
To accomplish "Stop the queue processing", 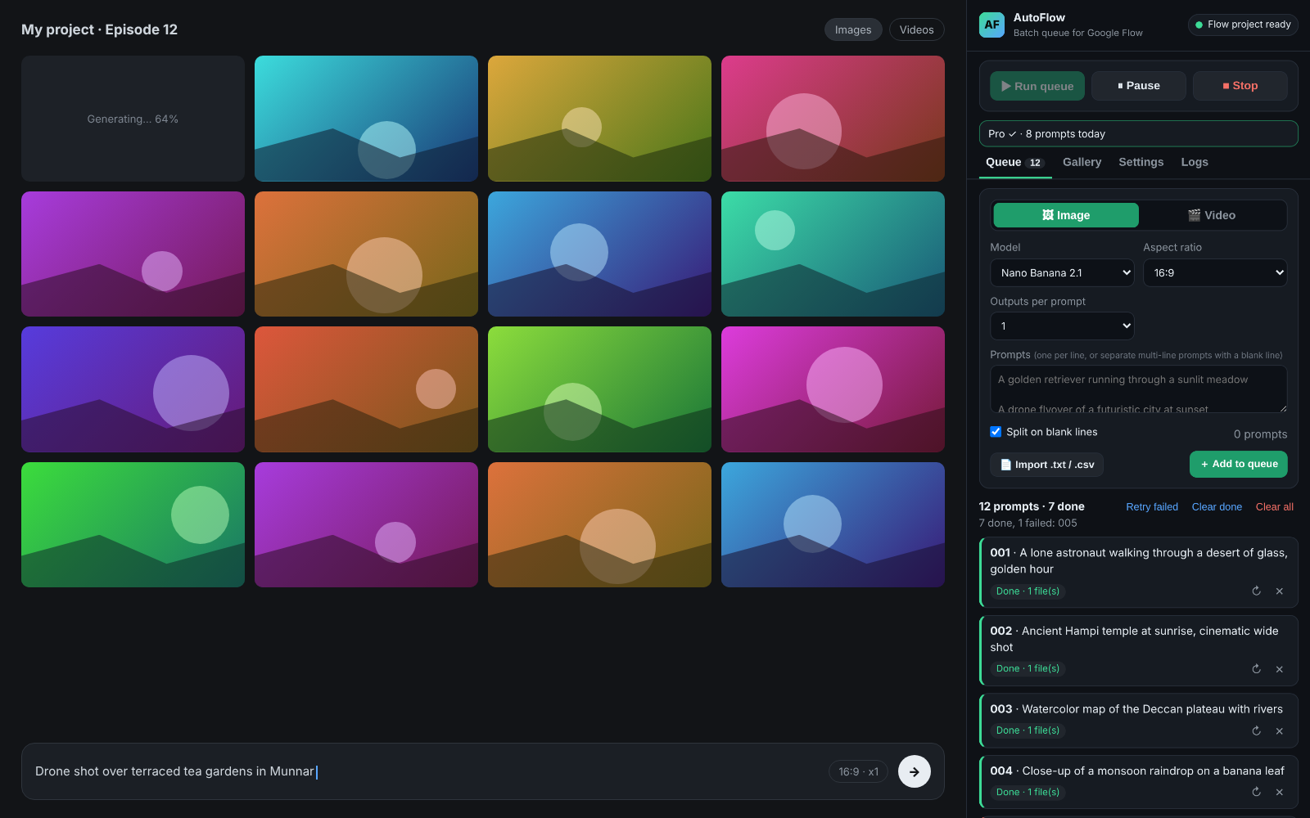I will (1240, 86).
